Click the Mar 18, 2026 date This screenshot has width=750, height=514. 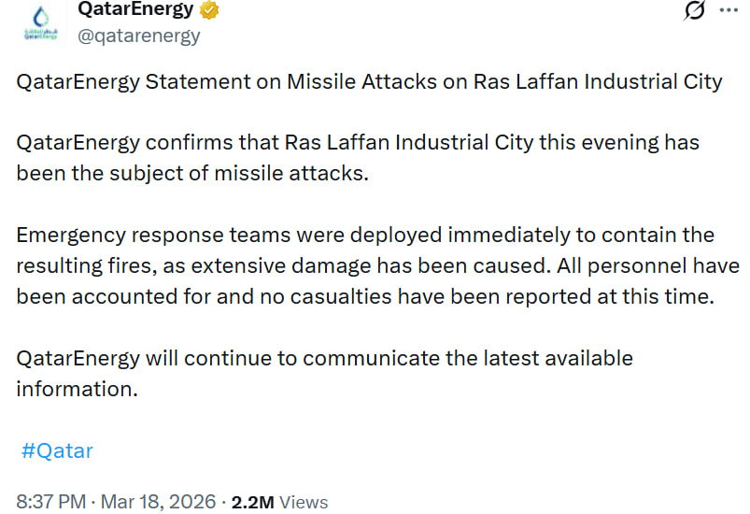(x=157, y=502)
